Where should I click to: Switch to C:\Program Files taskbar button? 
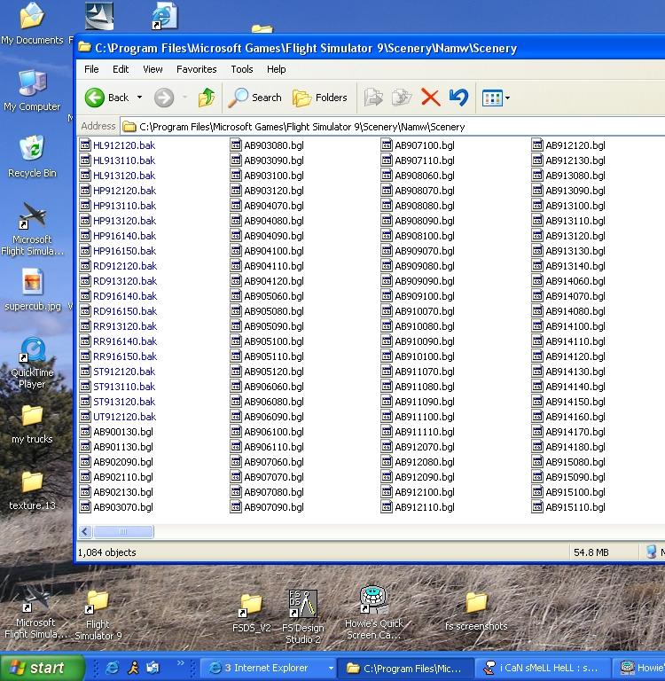click(405, 668)
